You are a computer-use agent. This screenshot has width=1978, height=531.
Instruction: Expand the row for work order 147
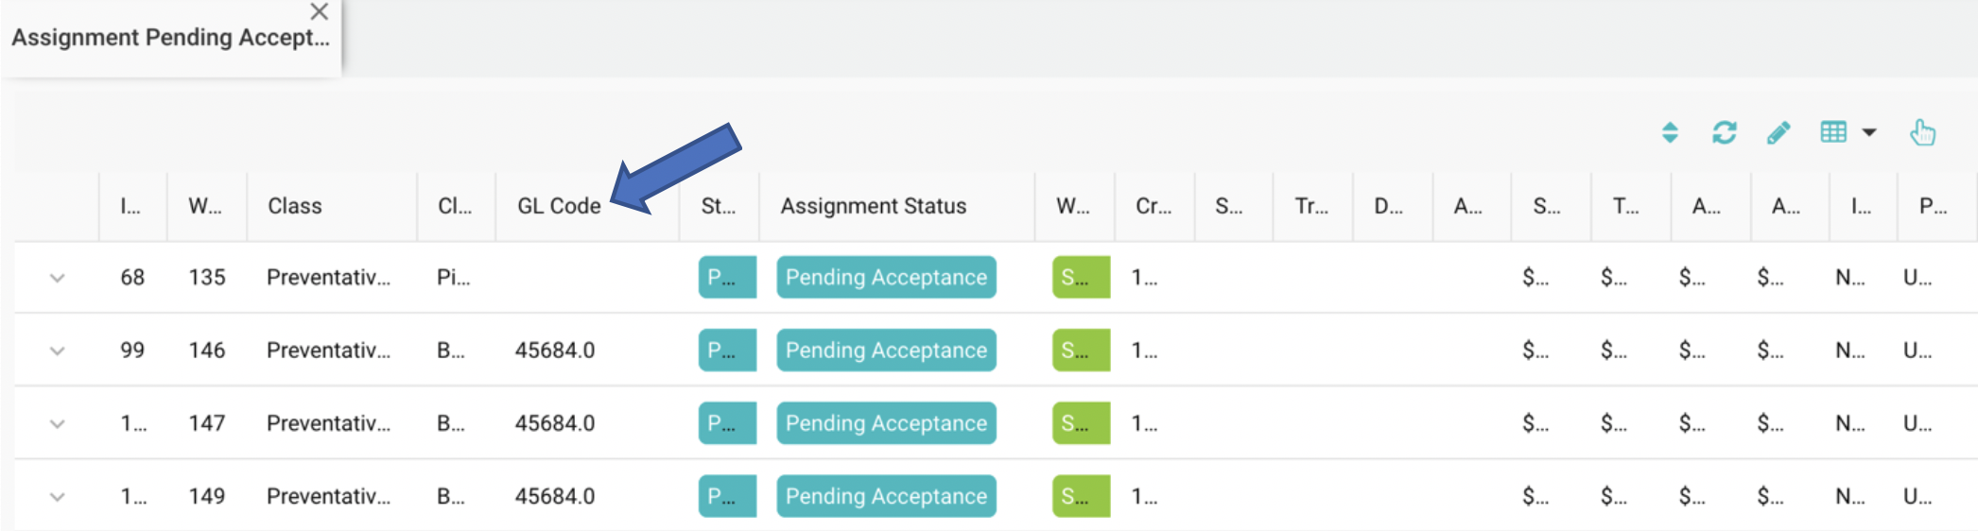click(x=58, y=423)
